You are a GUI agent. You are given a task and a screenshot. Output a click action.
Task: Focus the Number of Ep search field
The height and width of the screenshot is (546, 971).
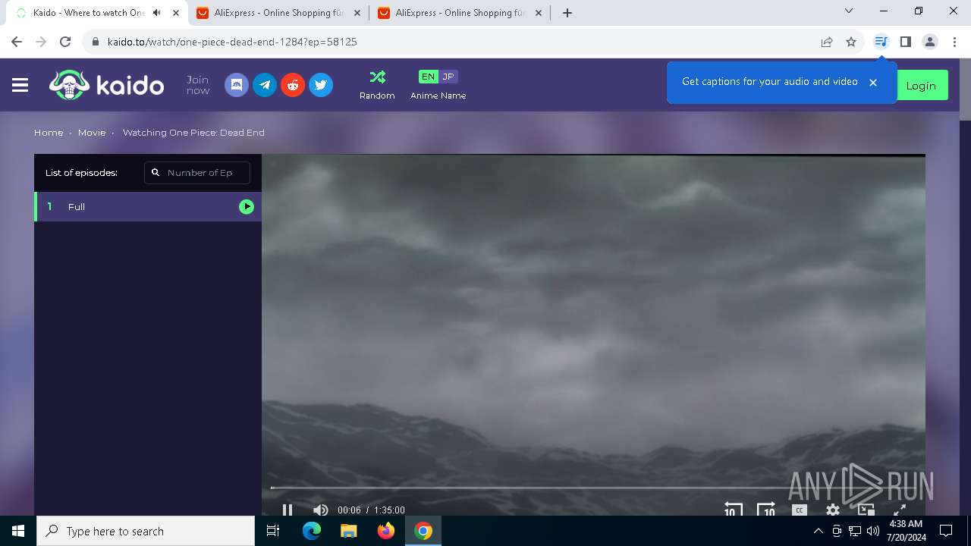click(197, 173)
